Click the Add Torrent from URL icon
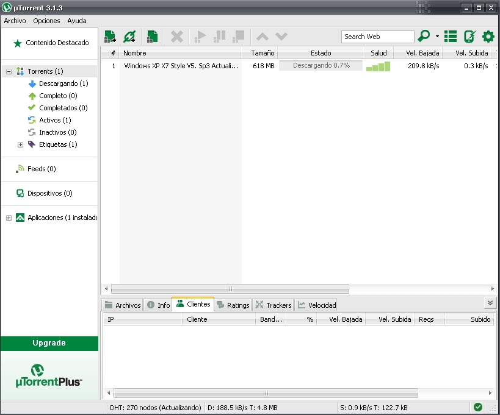The height and width of the screenshot is (415, 500). pyautogui.click(x=129, y=37)
